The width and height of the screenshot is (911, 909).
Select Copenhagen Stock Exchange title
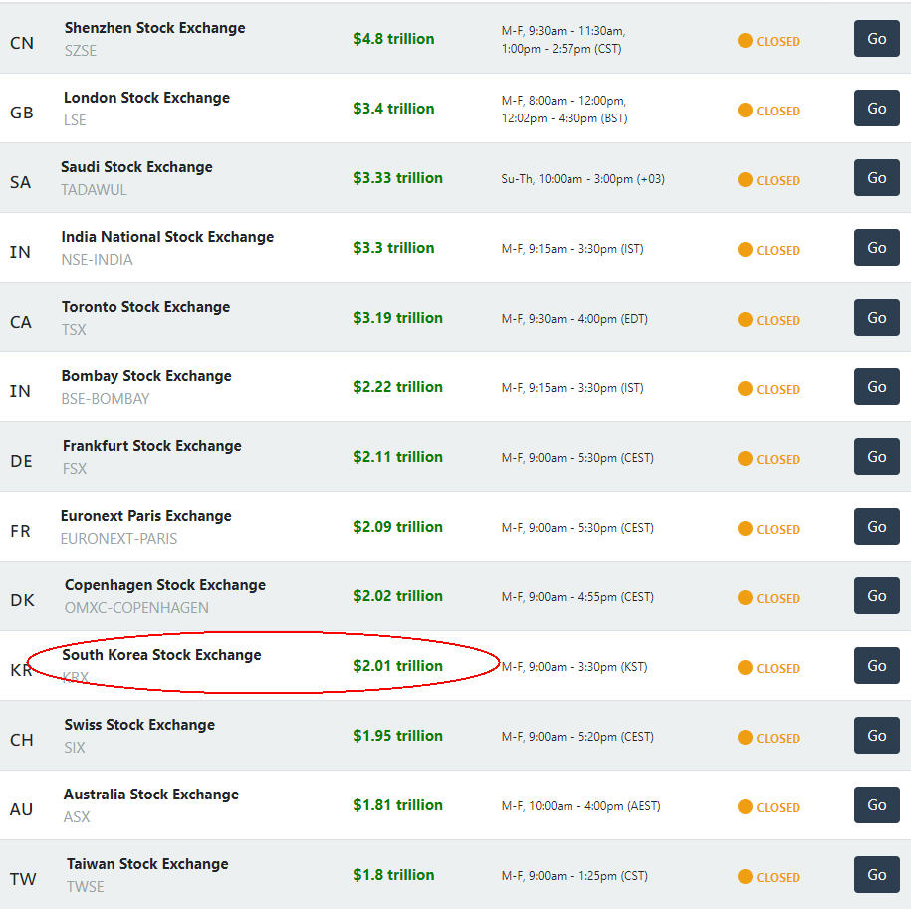click(x=165, y=585)
